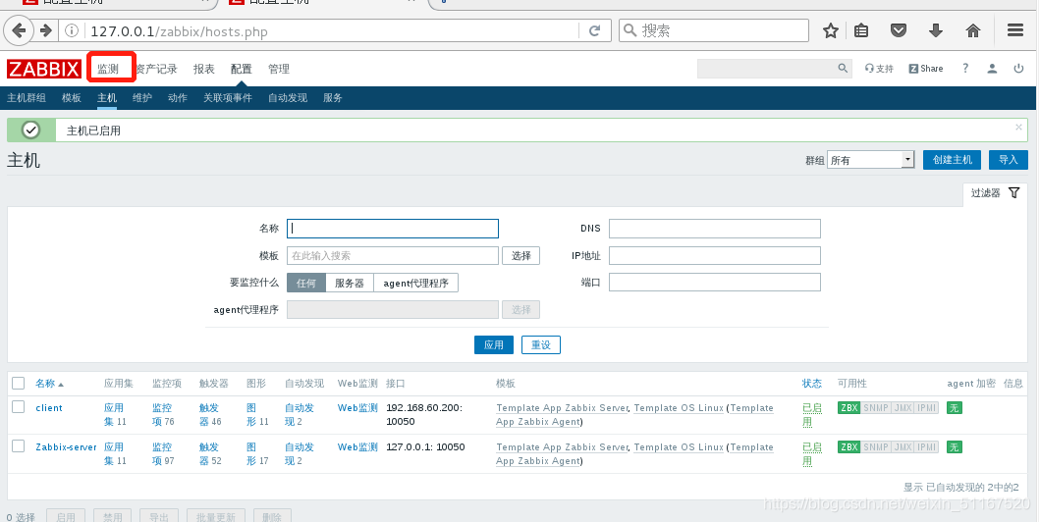Viewport: 1040px width, 522px height.
Task: Open the bookmarks list icon
Action: [861, 30]
